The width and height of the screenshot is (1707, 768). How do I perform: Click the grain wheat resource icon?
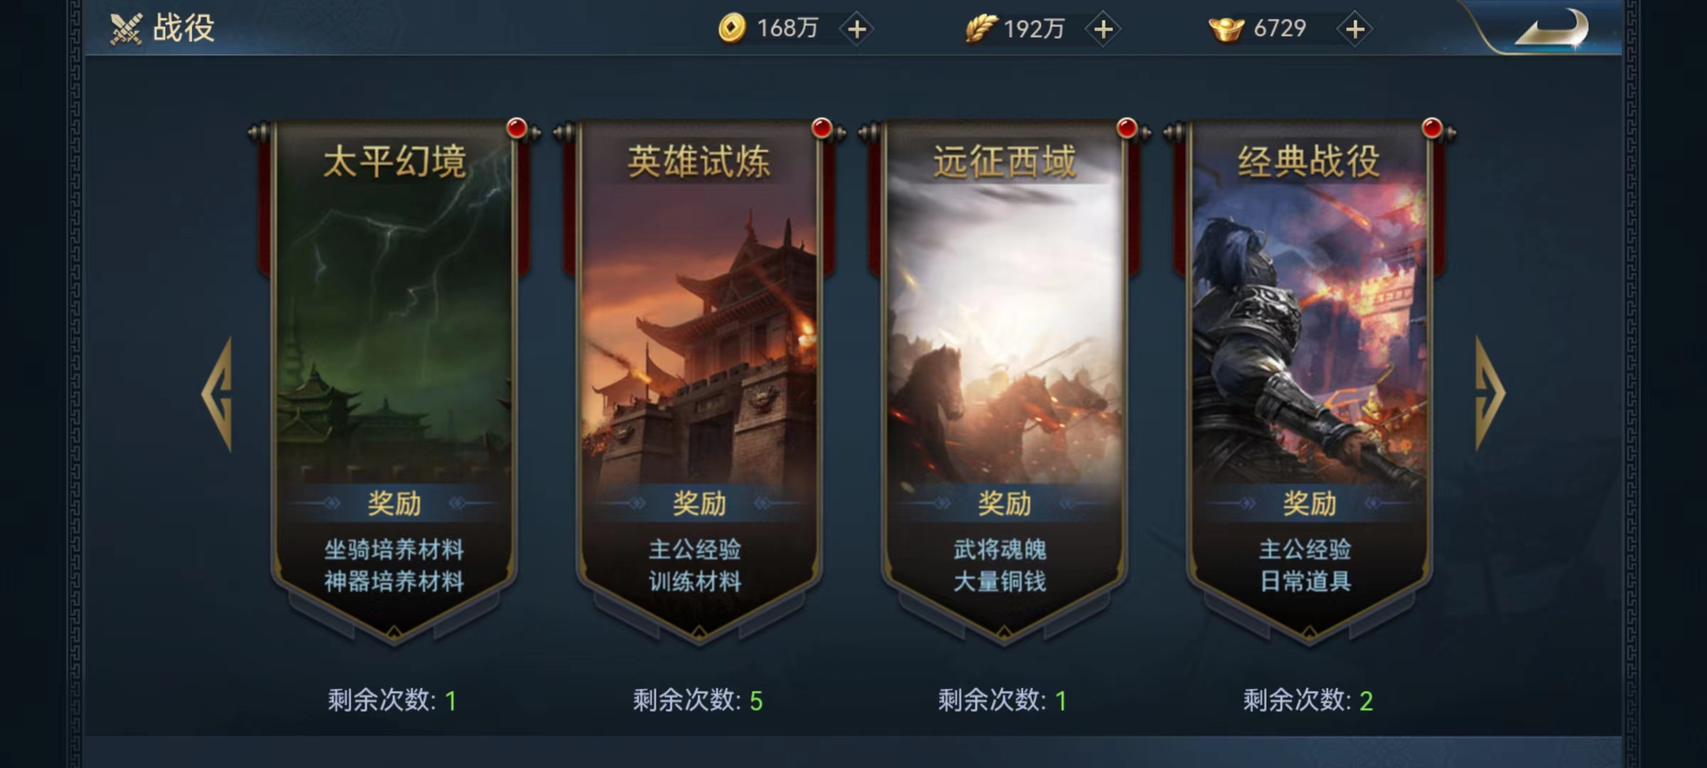click(x=981, y=28)
